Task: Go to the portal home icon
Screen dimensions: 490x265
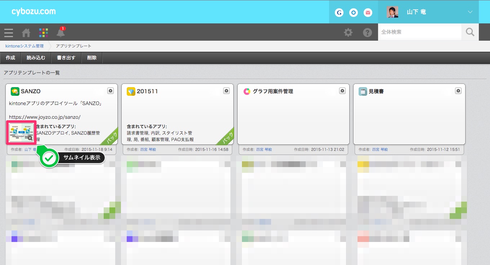Action: tap(26, 33)
